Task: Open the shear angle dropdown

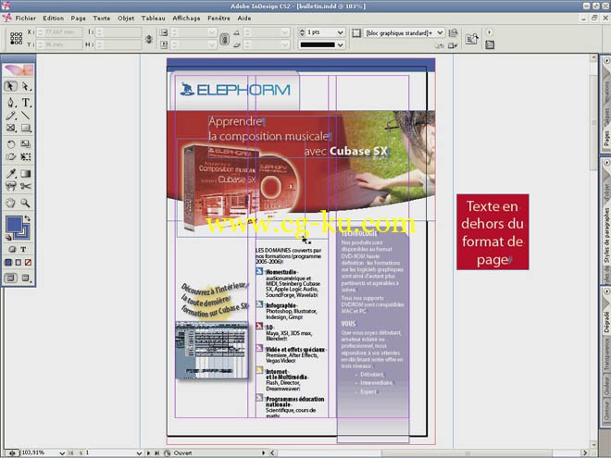Action: point(285,45)
